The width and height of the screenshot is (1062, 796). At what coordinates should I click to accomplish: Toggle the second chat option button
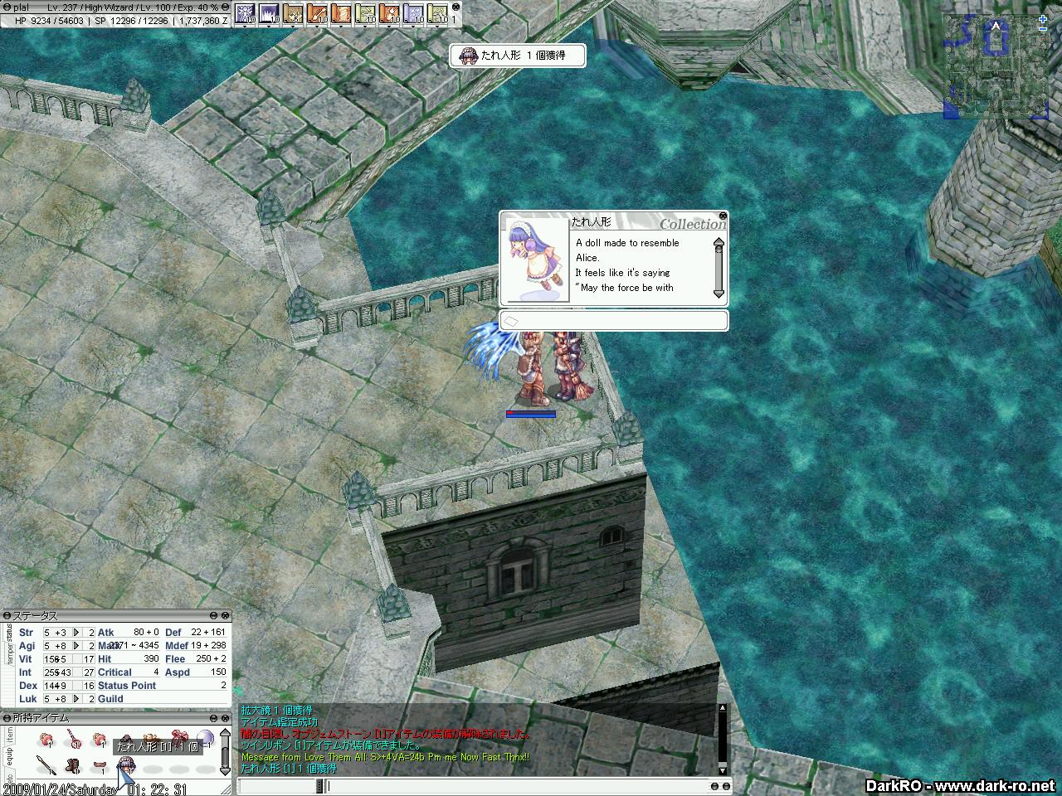(x=728, y=786)
